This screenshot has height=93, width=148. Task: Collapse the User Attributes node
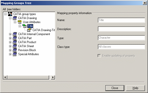coord(15,22)
